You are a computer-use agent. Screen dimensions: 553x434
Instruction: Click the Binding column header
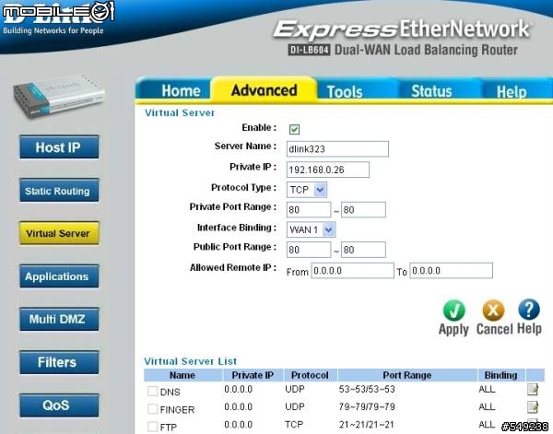click(500, 375)
